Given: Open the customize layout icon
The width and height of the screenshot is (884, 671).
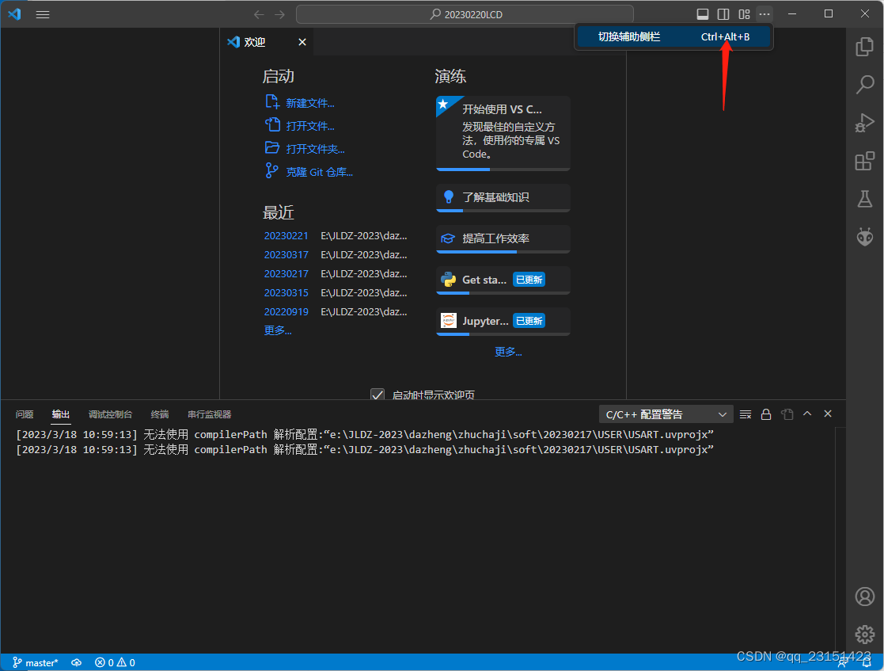Looking at the screenshot, I should click(744, 14).
